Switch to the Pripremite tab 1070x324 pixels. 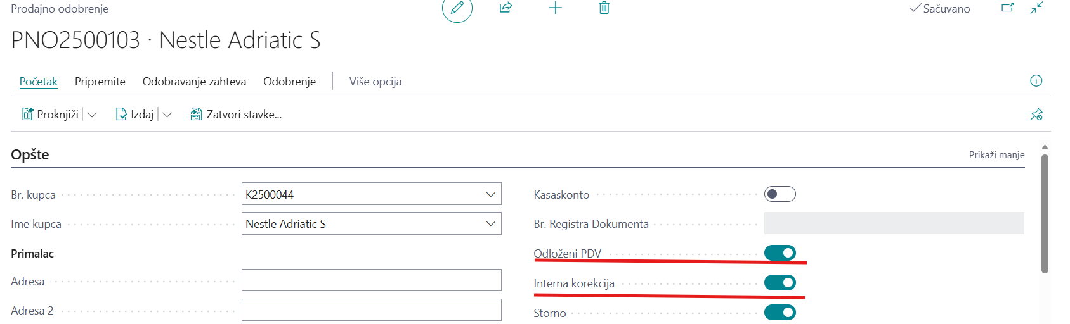pos(100,82)
